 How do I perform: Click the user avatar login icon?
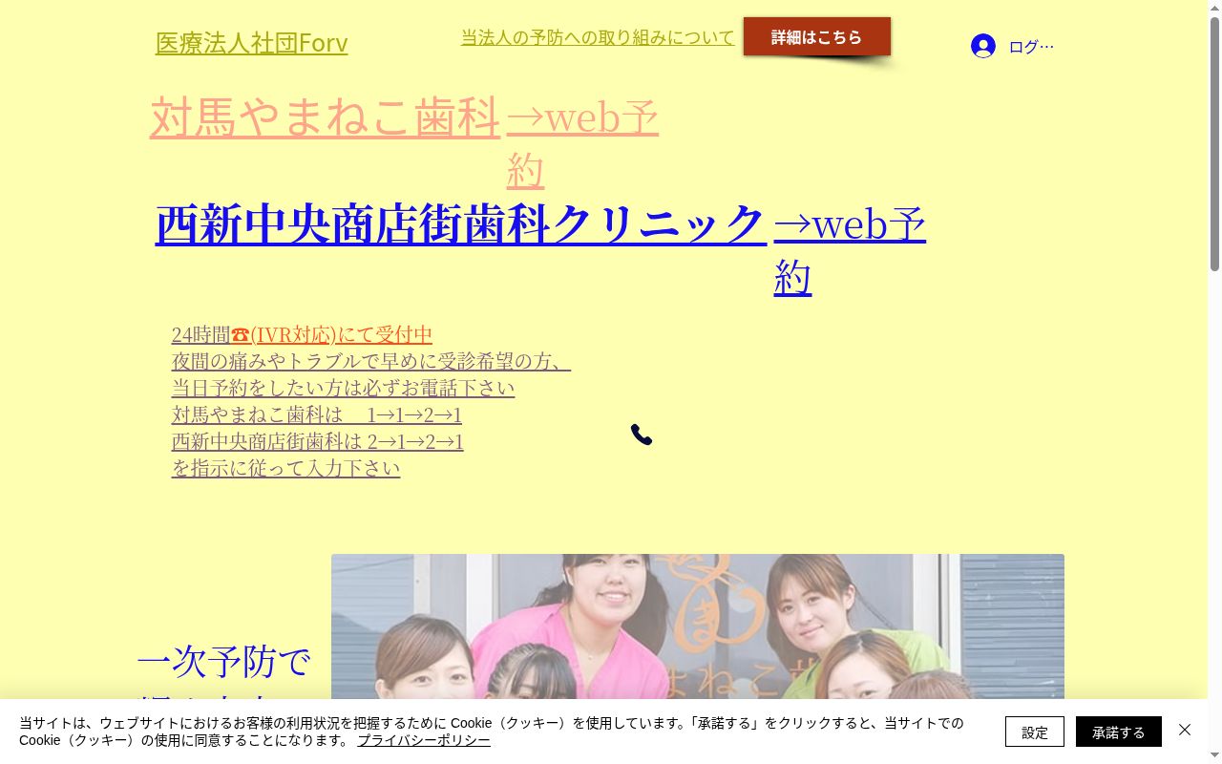pyautogui.click(x=983, y=46)
